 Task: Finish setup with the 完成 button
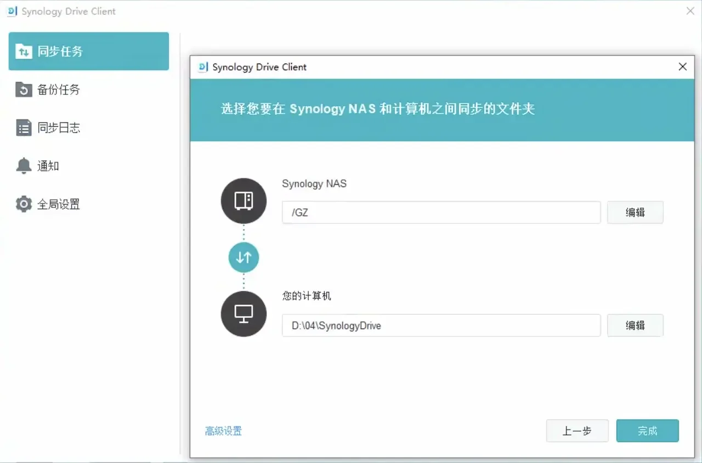point(647,431)
